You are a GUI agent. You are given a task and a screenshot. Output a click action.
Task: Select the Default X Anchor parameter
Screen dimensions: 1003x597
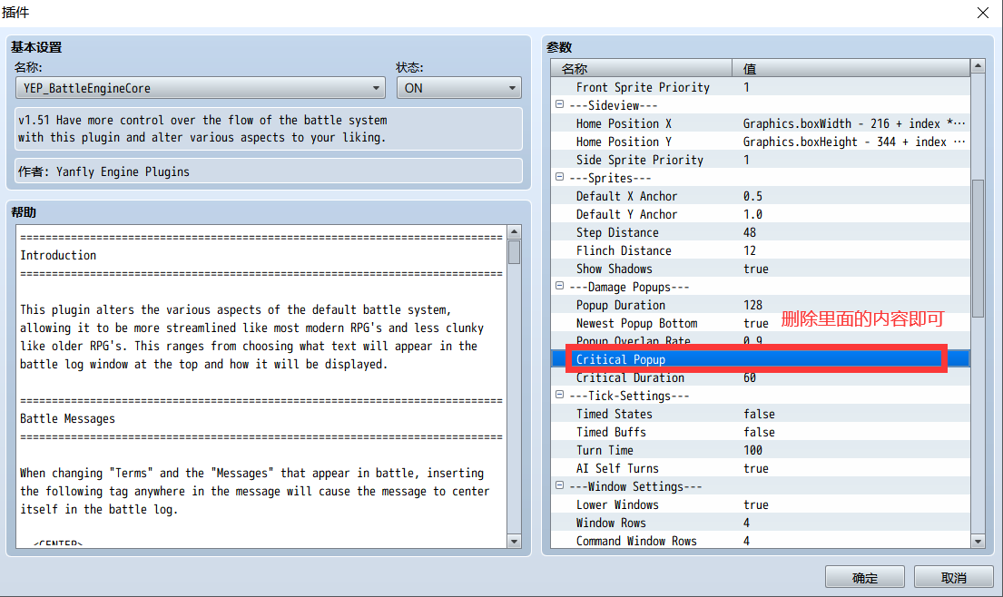click(761, 196)
